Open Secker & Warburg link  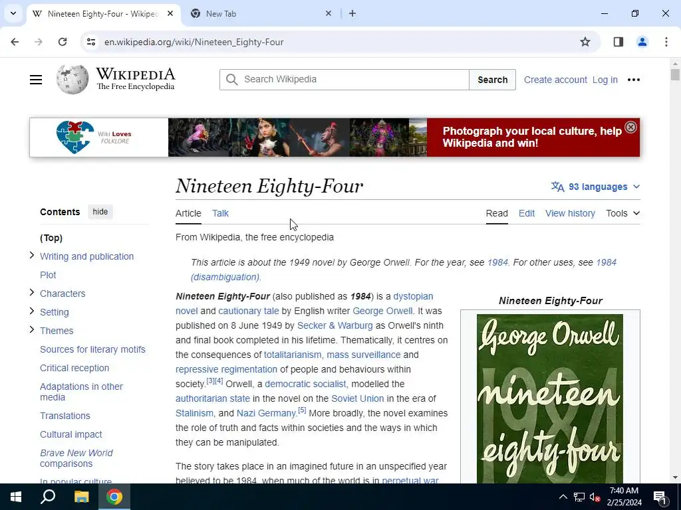coord(335,325)
